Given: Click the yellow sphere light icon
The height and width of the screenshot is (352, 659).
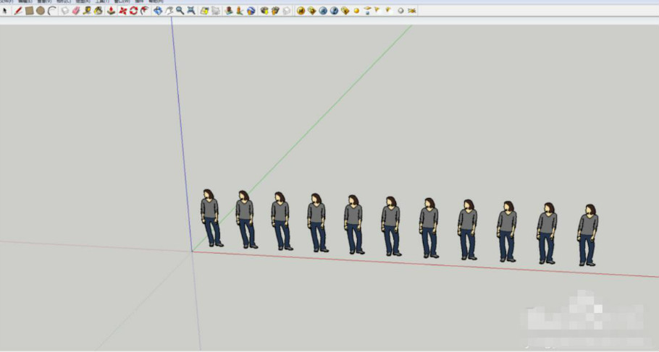Looking at the screenshot, I should pyautogui.click(x=356, y=11).
